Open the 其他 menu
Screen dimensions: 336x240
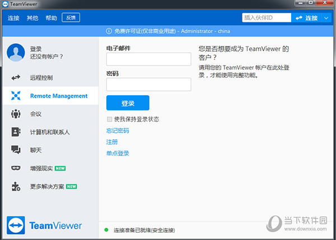(x=32, y=18)
